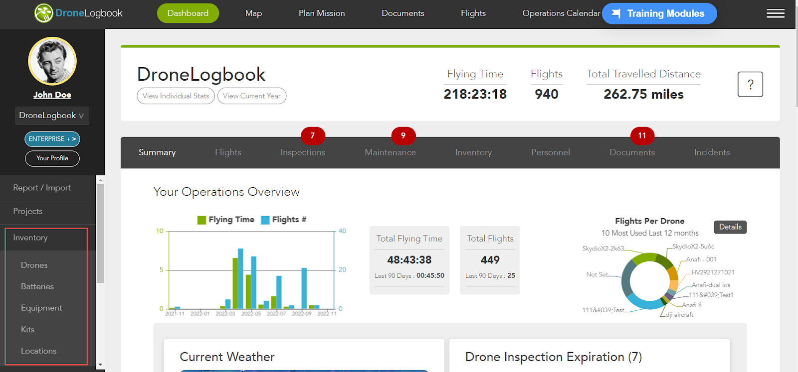The width and height of the screenshot is (798, 372).
Task: Click the 940 flights value
Action: click(x=547, y=94)
